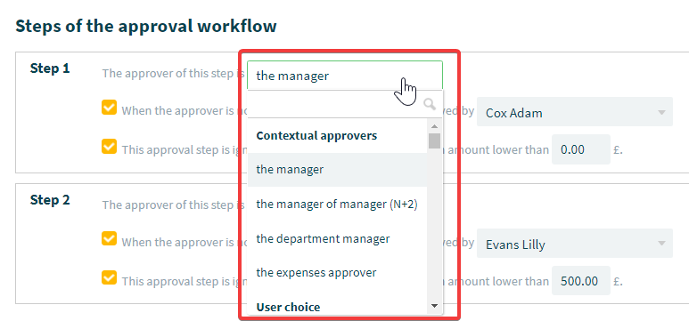Screen dimensions: 689x321
Task: Uncheck Step 2 approver unavailable checkbox
Action: pos(109,239)
